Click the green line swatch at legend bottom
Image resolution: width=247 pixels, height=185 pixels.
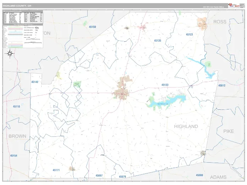tap(15, 47)
